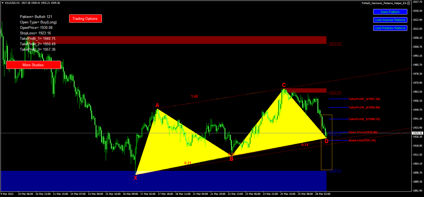The image size is (424, 197).
Task: Click the More Studies button
Action: [33, 65]
